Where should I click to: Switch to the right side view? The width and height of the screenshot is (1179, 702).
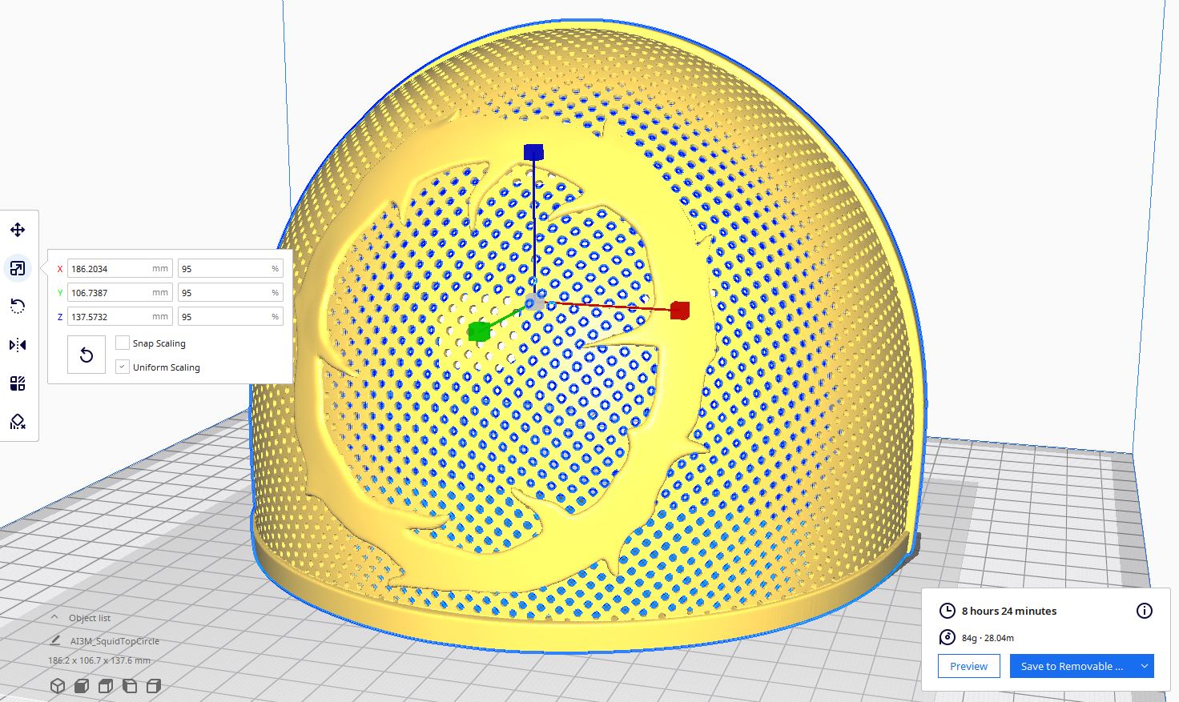[x=154, y=686]
